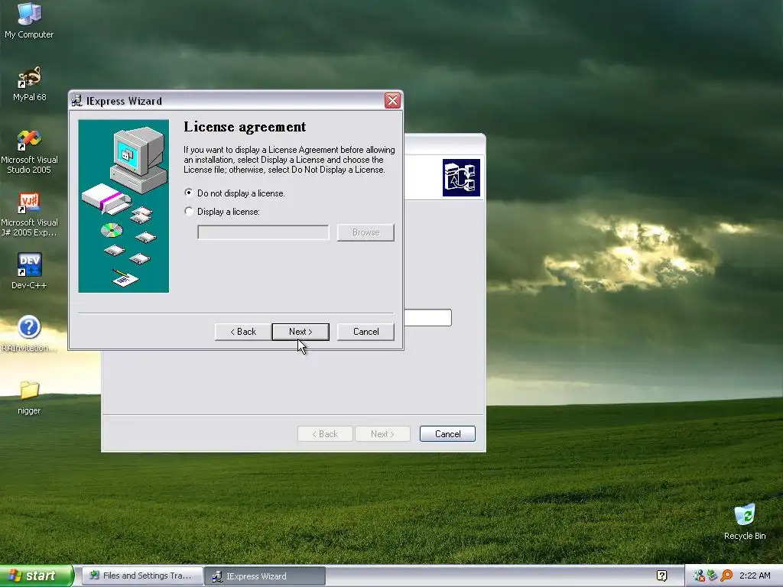Click the license file path input field
This screenshot has height=587, width=783.
(263, 232)
